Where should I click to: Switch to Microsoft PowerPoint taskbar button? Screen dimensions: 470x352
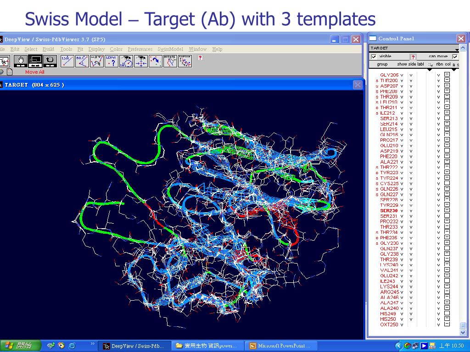[281, 346]
